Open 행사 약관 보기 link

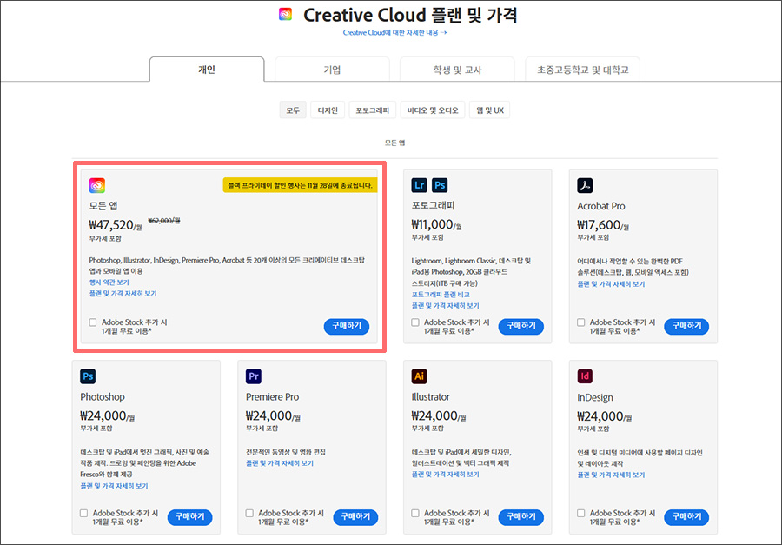click(x=109, y=282)
